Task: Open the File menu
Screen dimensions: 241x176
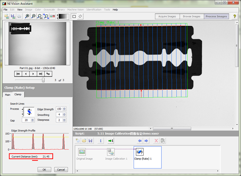Action: (6, 10)
